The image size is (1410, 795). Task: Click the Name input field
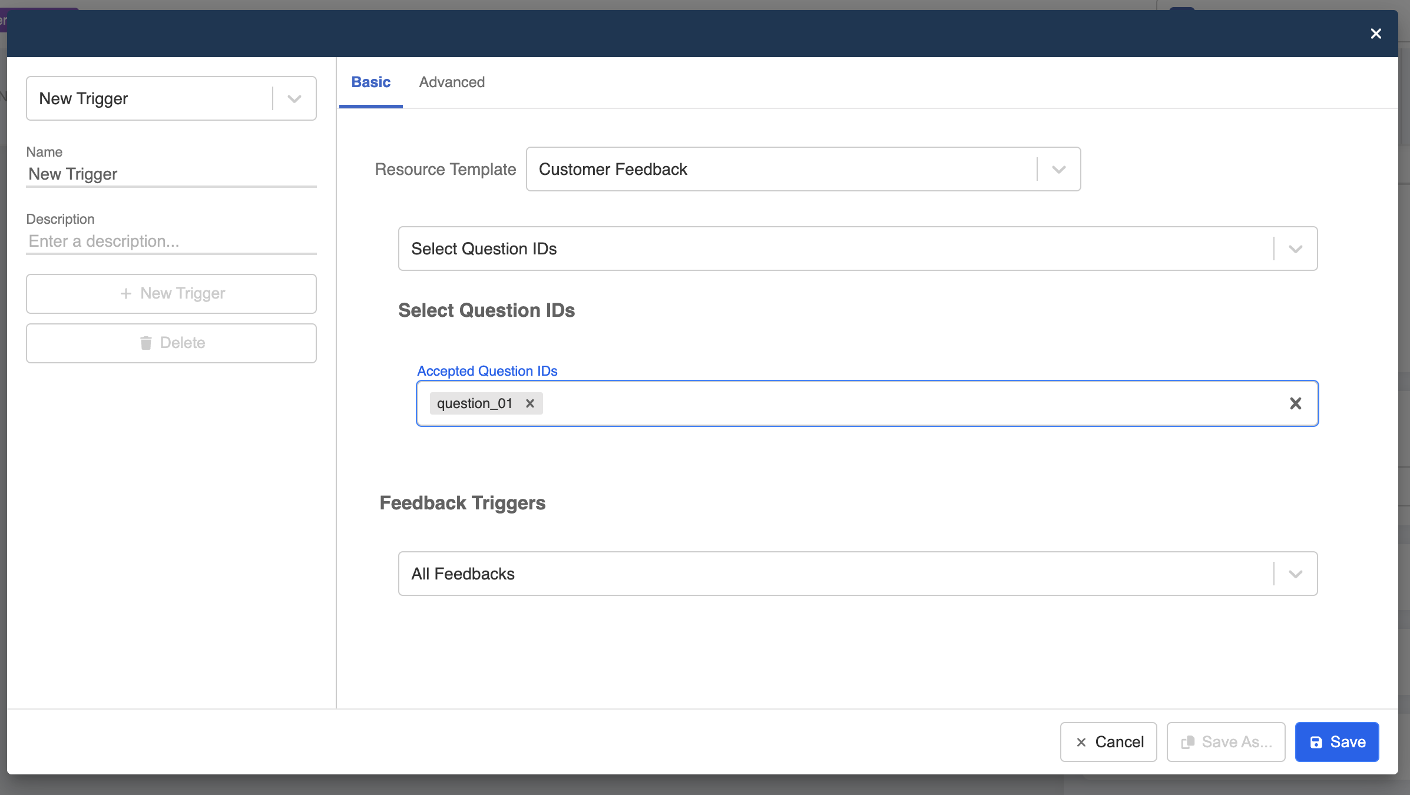pyautogui.click(x=171, y=174)
